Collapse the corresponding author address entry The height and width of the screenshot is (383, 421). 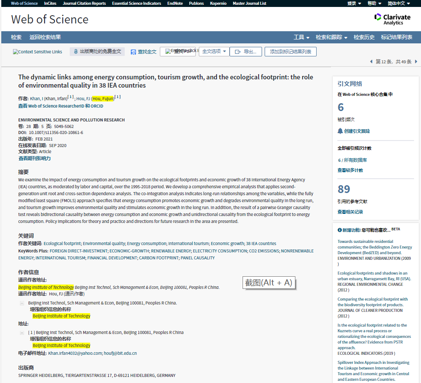click(22, 303)
